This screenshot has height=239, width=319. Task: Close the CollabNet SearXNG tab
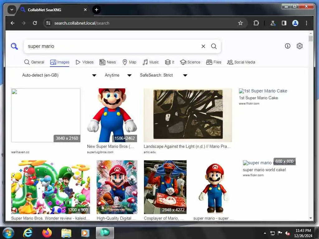[x=85, y=10]
